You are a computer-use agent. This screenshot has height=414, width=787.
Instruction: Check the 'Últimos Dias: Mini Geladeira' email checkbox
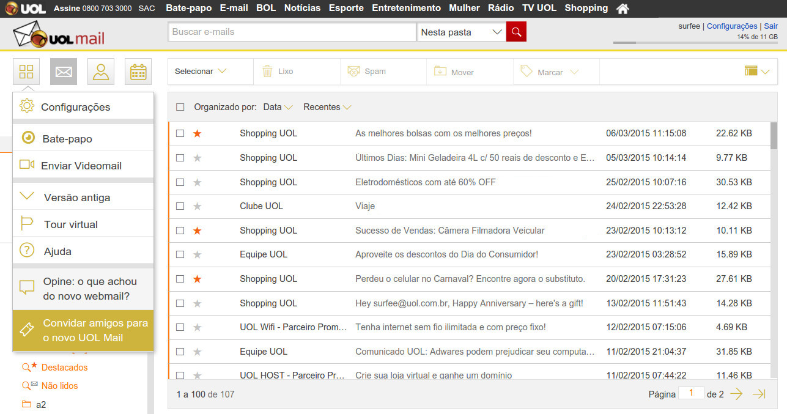tap(180, 158)
